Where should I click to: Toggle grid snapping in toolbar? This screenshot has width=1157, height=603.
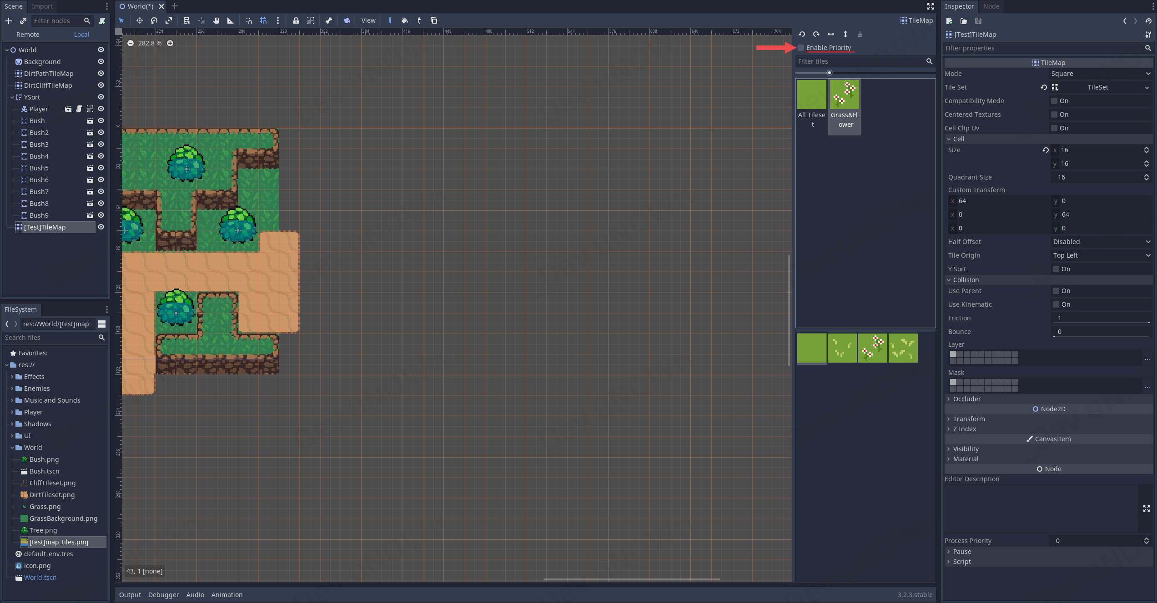[263, 20]
